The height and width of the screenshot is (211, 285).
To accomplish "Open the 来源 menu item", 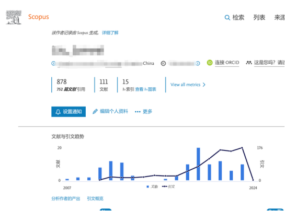I will [x=280, y=17].
